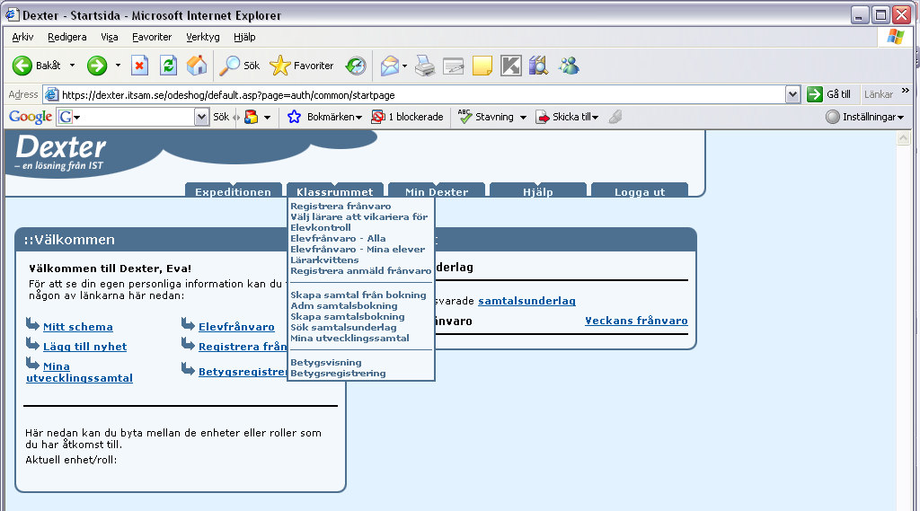Select the Min Dexter tab
Screen dimensions: 920x511
[437, 191]
